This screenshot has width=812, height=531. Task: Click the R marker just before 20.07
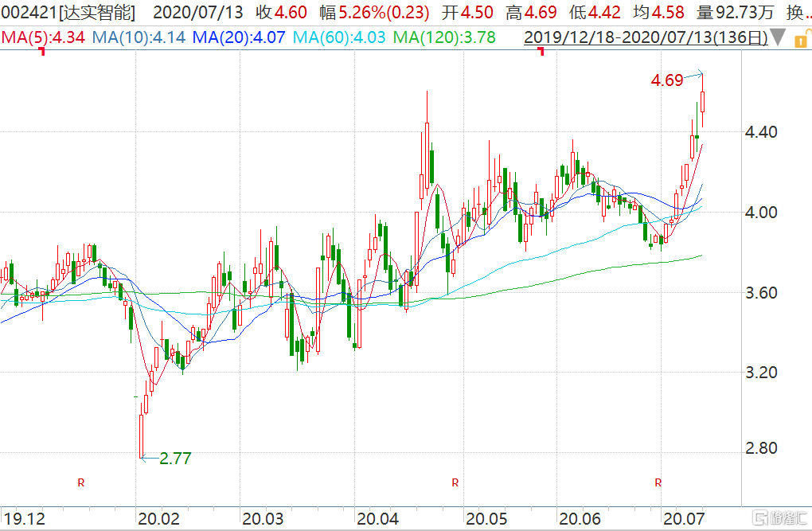click(658, 482)
